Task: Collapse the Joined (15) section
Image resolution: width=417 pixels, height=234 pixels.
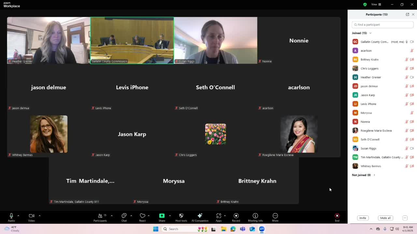Action: [362, 33]
